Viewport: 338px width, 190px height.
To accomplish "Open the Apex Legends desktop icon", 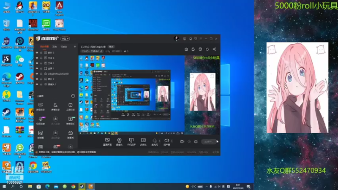I will click(59, 8).
